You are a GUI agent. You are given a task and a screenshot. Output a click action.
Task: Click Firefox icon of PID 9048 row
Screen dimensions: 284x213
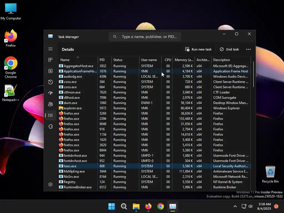click(61, 124)
